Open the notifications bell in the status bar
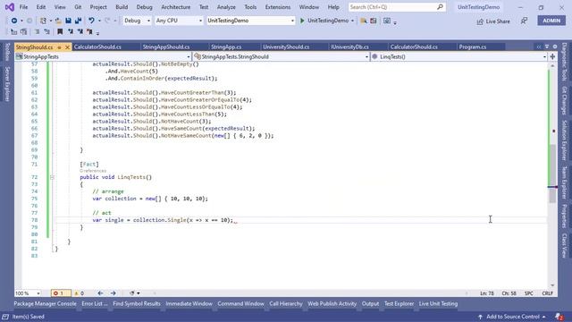Image resolution: width=572 pixels, height=322 pixels. click(558, 317)
